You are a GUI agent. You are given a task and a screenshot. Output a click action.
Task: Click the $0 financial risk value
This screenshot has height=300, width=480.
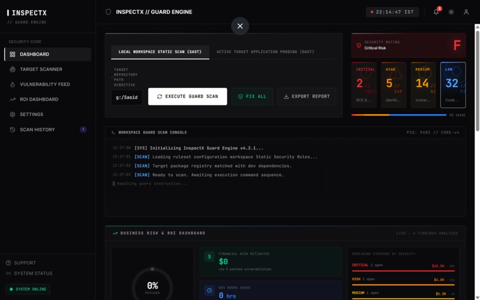(x=223, y=262)
